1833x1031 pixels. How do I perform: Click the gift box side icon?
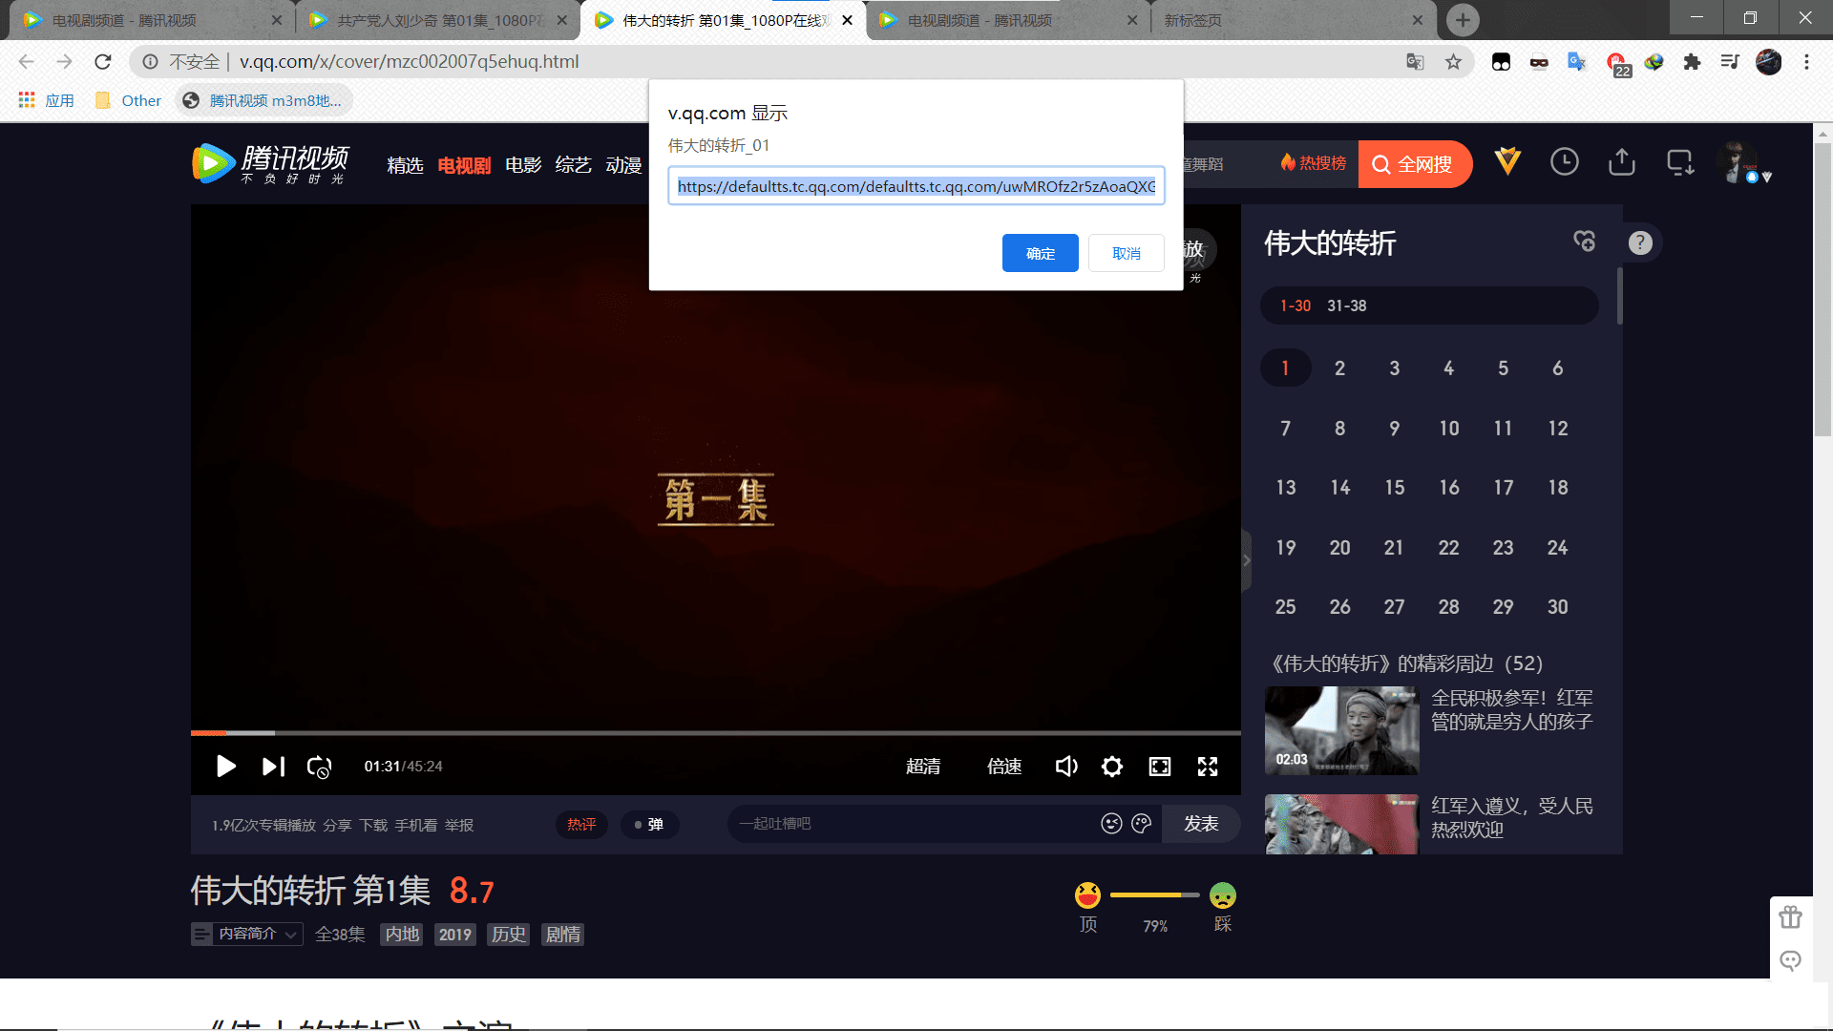[1791, 917]
